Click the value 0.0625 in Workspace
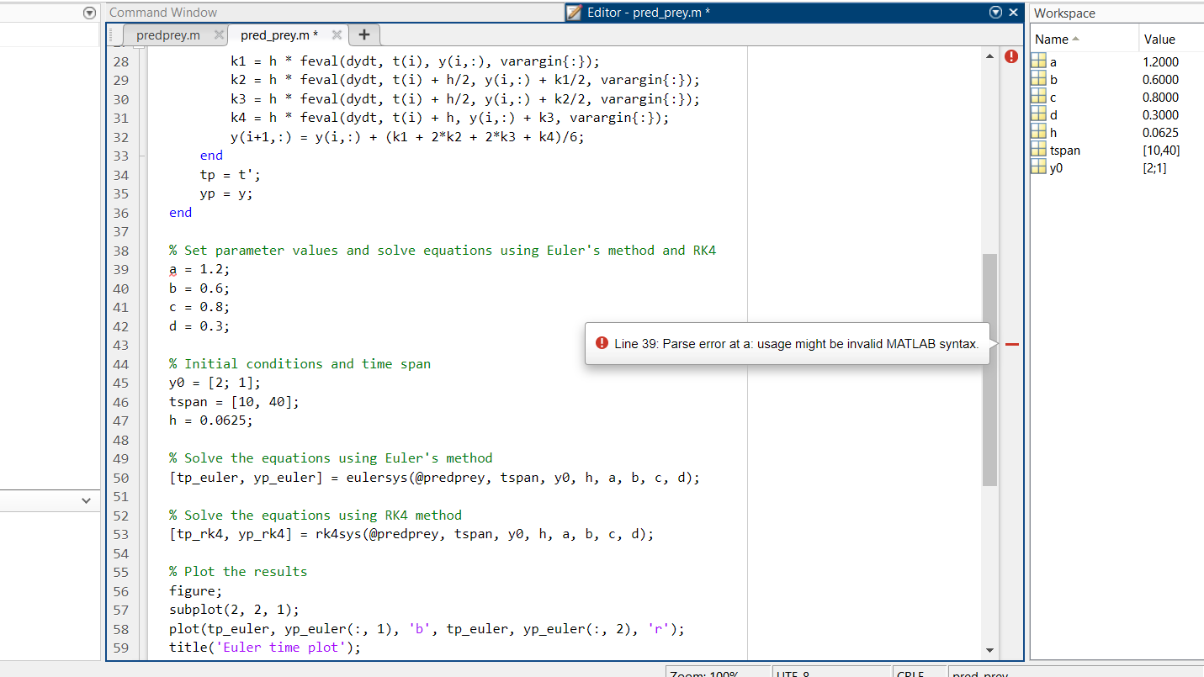This screenshot has width=1204, height=677. pos(1161,132)
